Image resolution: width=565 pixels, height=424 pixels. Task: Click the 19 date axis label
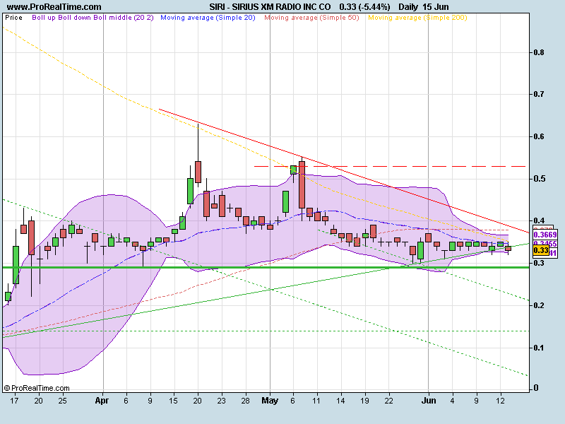click(x=364, y=401)
